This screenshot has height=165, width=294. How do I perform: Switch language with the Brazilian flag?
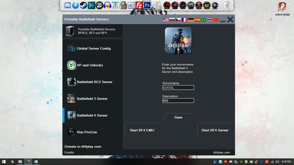coord(203,20)
